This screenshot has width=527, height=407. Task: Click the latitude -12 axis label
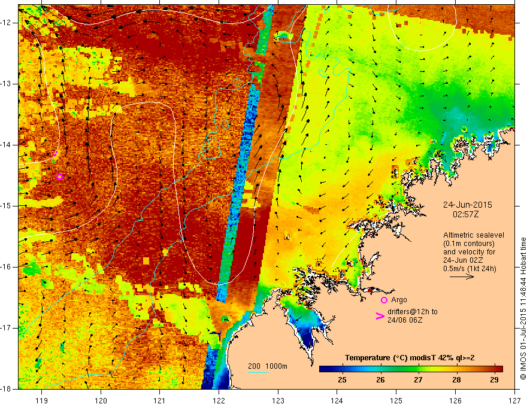pyautogui.click(x=6, y=23)
